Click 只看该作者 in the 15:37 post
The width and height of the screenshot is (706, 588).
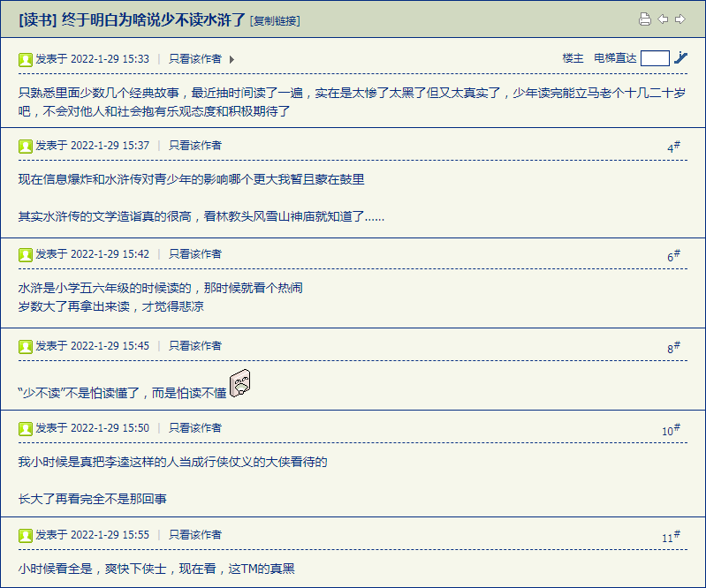pos(195,146)
